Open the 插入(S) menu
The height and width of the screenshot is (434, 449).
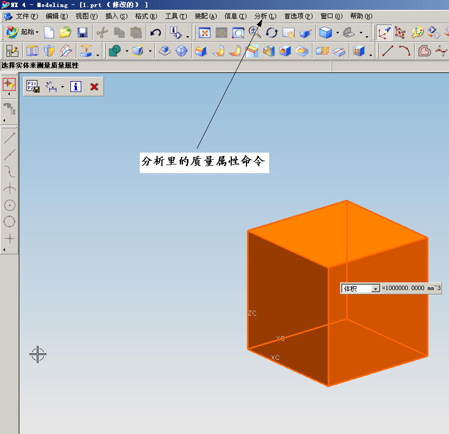coord(116,16)
